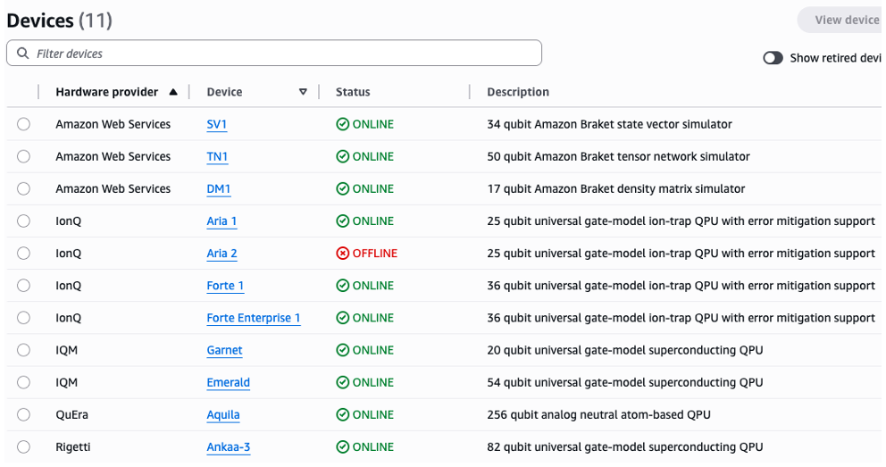Select the Emerald device radio button
The image size is (886, 467).
(23, 382)
